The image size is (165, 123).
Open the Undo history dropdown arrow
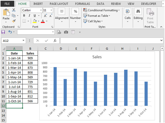(x=14, y=32)
